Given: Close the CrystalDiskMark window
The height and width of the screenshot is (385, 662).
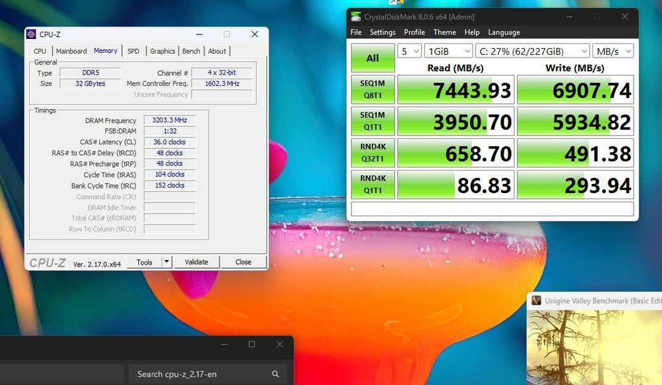Looking at the screenshot, I should pos(624,17).
